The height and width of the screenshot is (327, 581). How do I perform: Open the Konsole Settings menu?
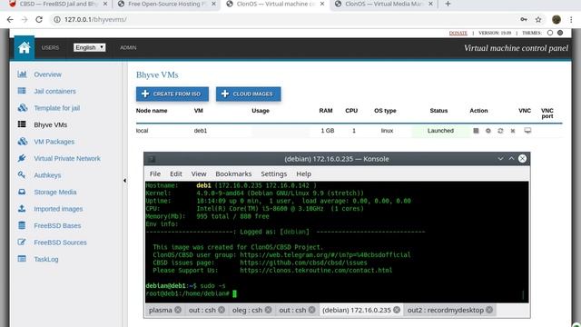tap(274, 173)
